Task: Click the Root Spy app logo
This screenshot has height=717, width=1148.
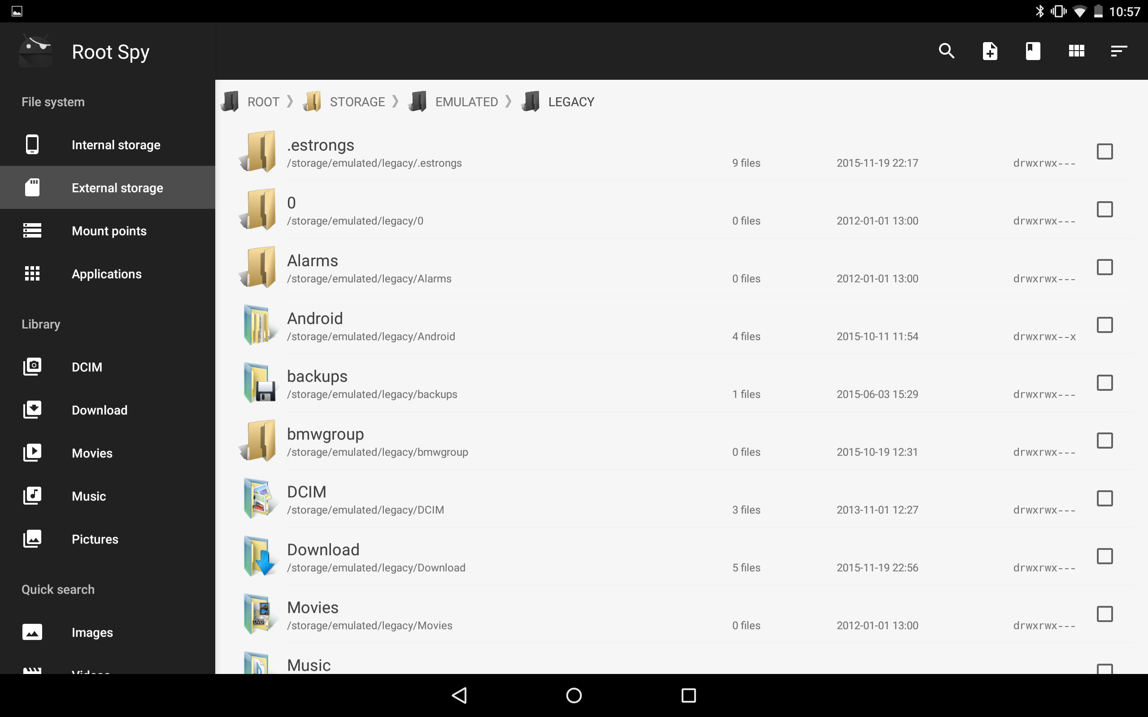Action: (x=36, y=51)
